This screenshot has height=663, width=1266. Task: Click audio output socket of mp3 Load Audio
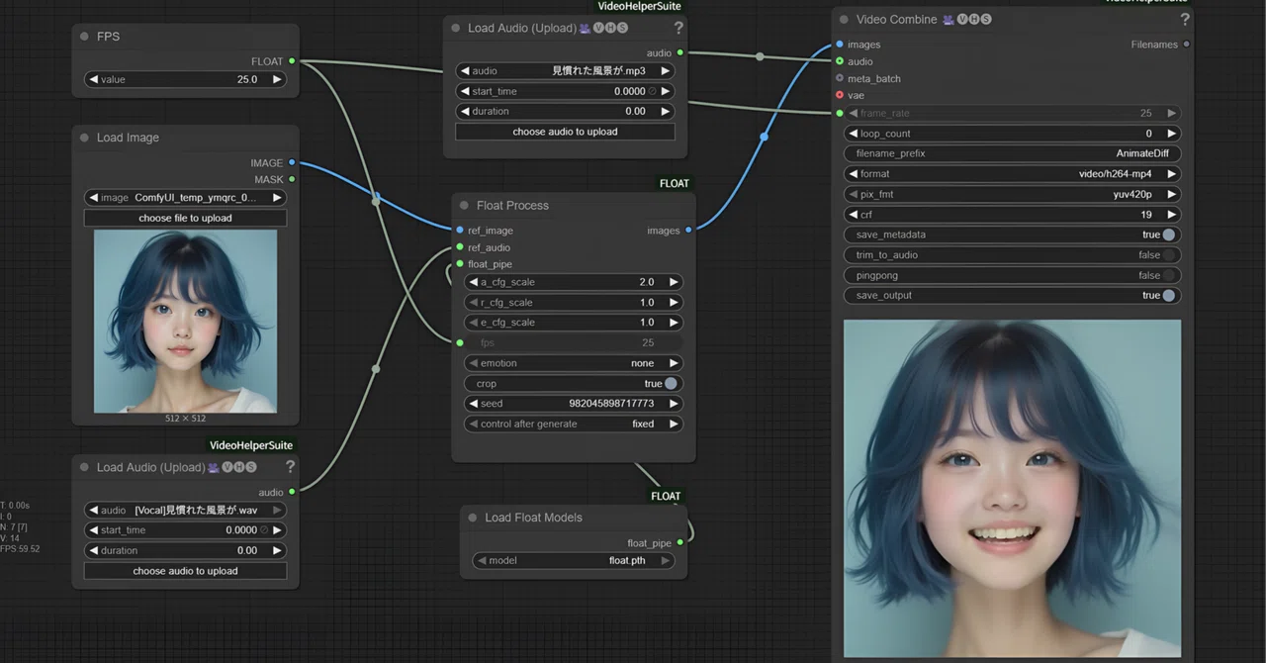[680, 52]
